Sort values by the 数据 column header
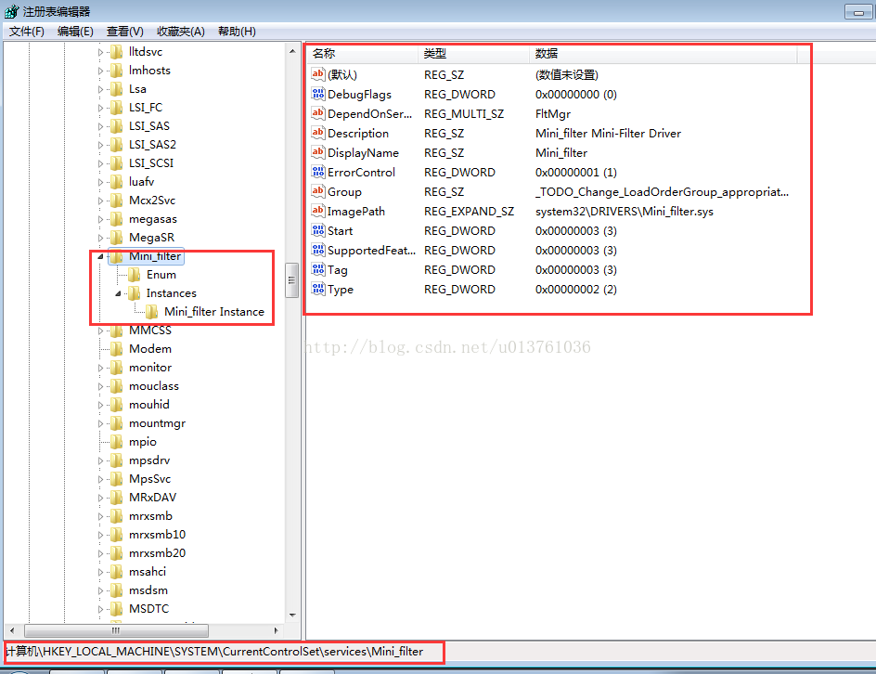This screenshot has height=674, width=876. pos(663,54)
